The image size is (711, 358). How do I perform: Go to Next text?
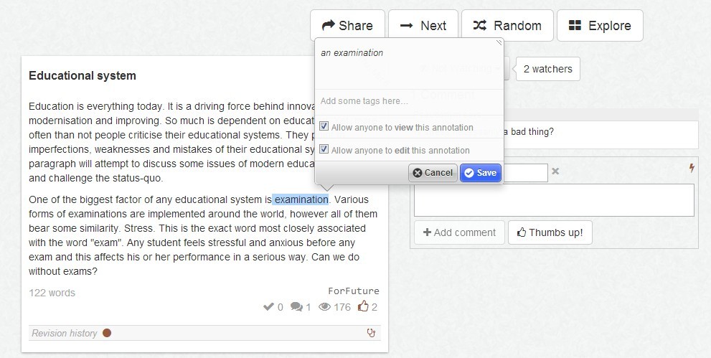click(x=423, y=25)
